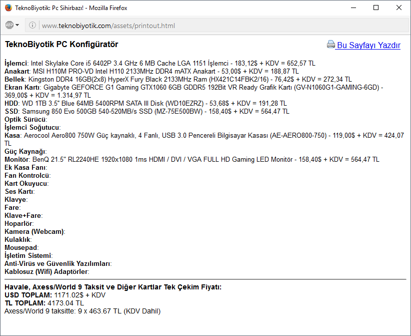Click the Mousepad label
Image resolution: width=411 pixels, height=336 pixels.
coord(21,247)
